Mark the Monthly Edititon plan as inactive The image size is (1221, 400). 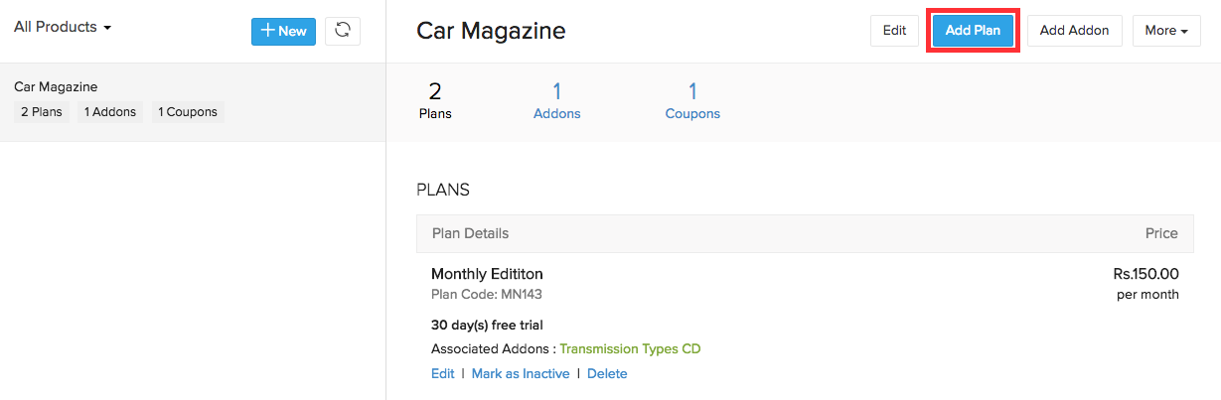(521, 374)
